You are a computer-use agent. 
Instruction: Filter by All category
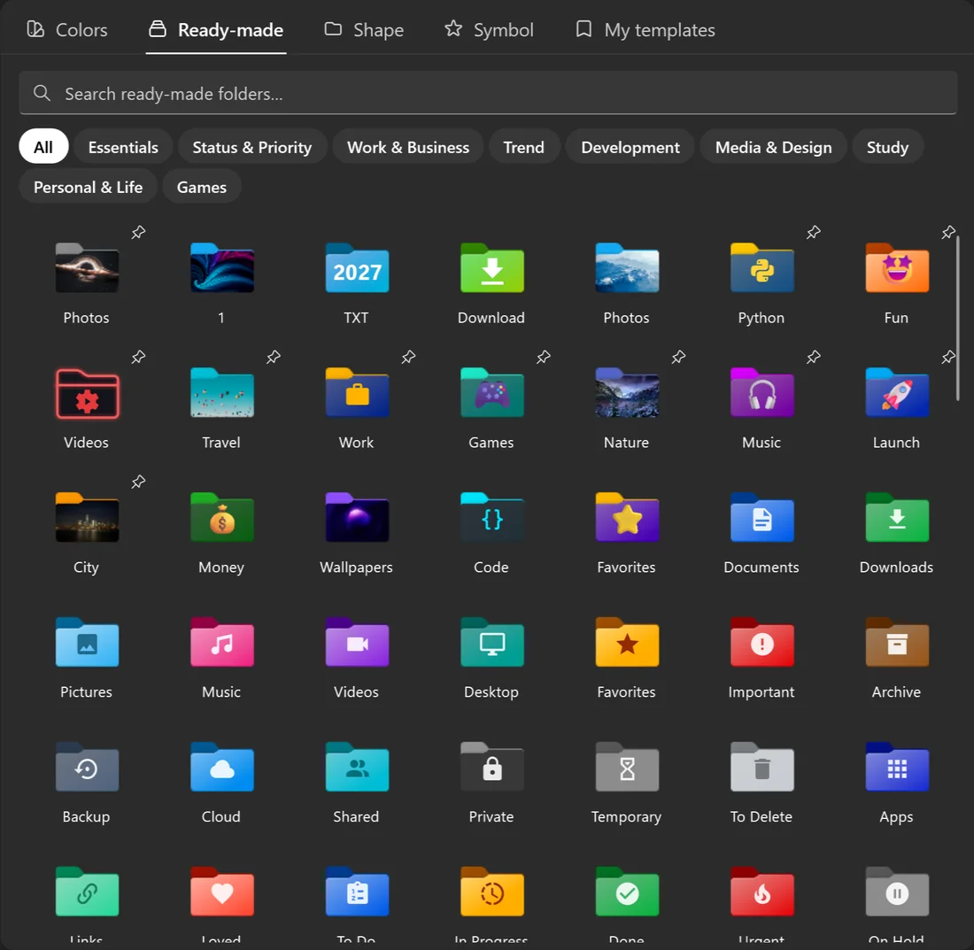[43, 147]
